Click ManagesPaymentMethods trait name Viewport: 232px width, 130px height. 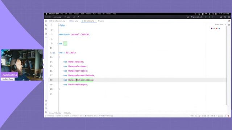tap(81, 75)
